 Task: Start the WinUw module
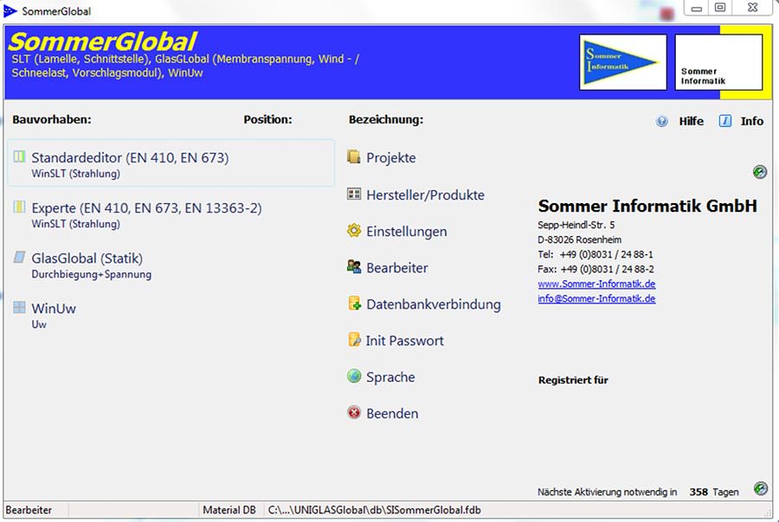coord(54,309)
